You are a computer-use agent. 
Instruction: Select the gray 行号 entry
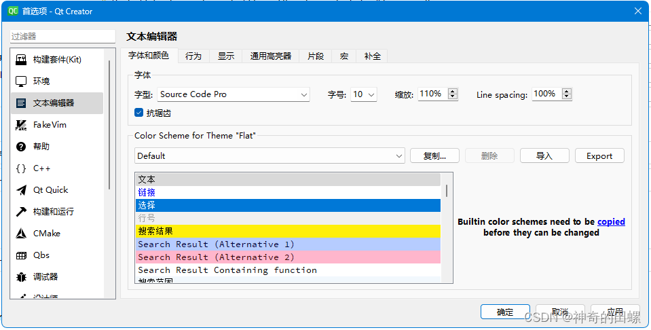[288, 218]
